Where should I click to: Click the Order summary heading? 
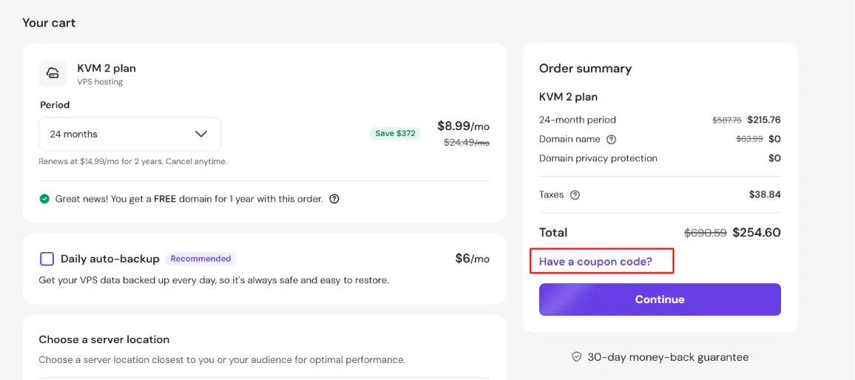point(585,69)
